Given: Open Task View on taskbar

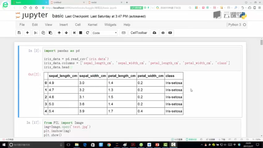Looking at the screenshot, I should (x=68, y=145).
